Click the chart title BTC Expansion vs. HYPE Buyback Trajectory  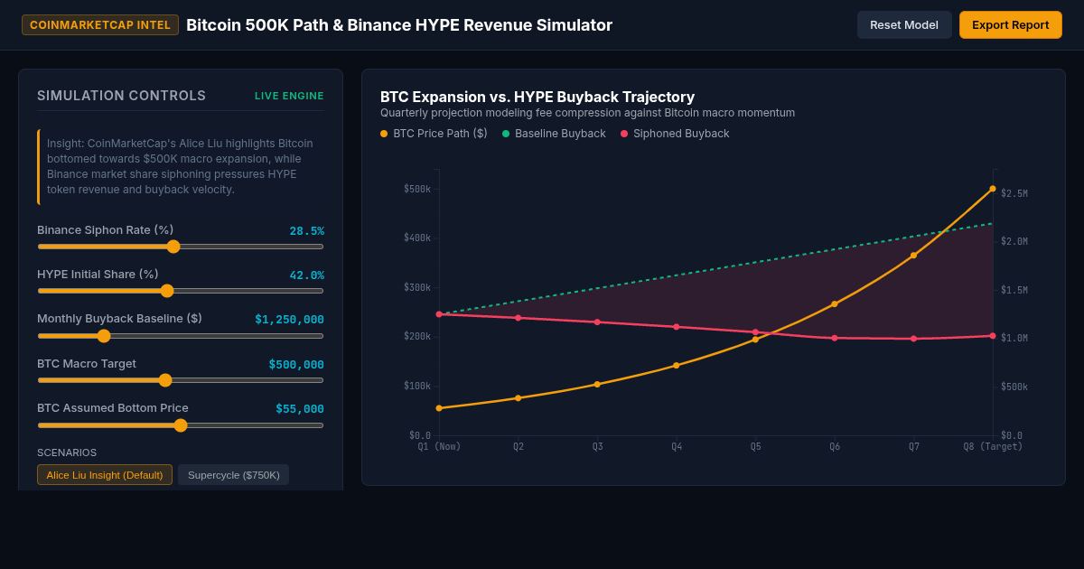tap(537, 97)
